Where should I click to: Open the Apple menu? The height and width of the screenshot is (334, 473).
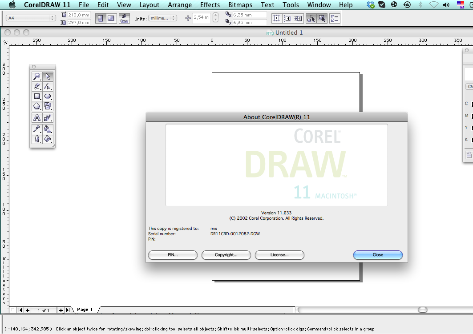point(12,5)
